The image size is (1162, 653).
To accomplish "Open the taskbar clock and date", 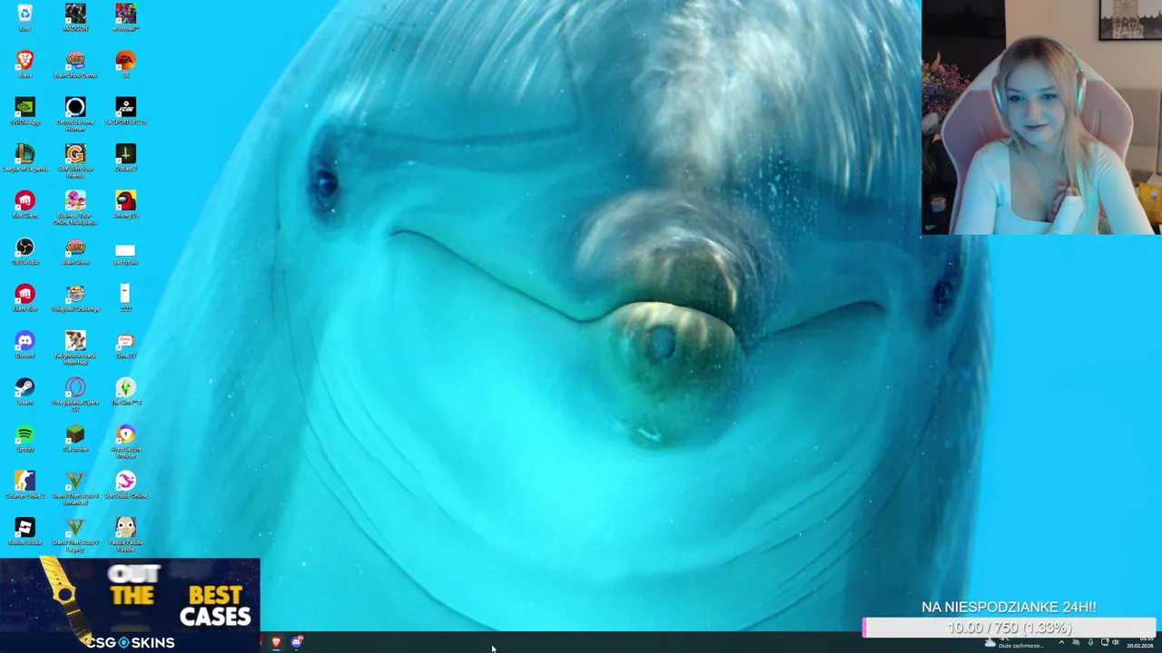I will tap(1139, 643).
